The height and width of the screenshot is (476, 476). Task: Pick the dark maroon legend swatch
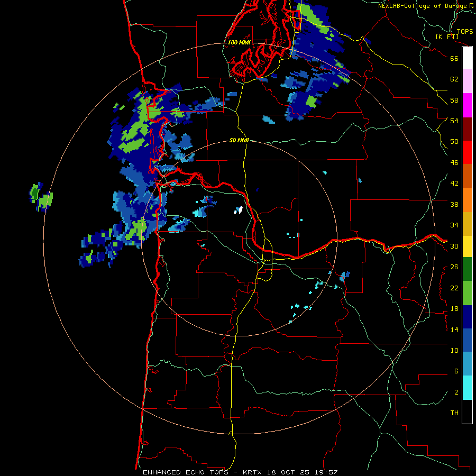click(x=467, y=129)
